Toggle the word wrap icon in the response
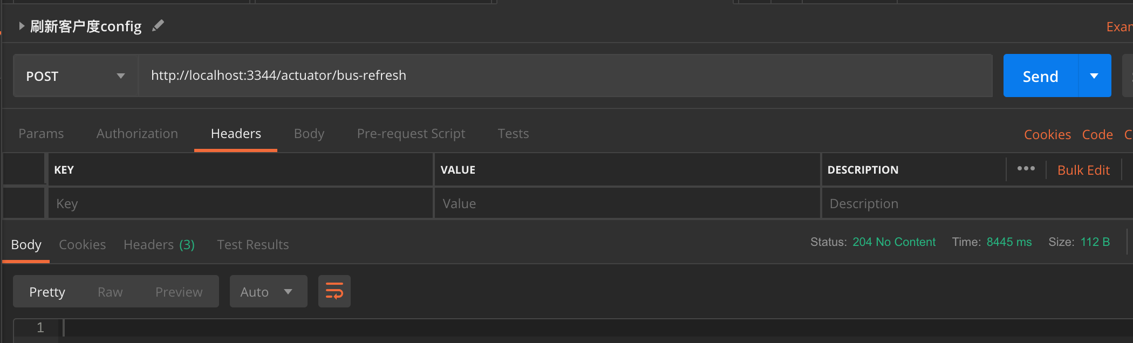Image resolution: width=1133 pixels, height=343 pixels. click(334, 292)
